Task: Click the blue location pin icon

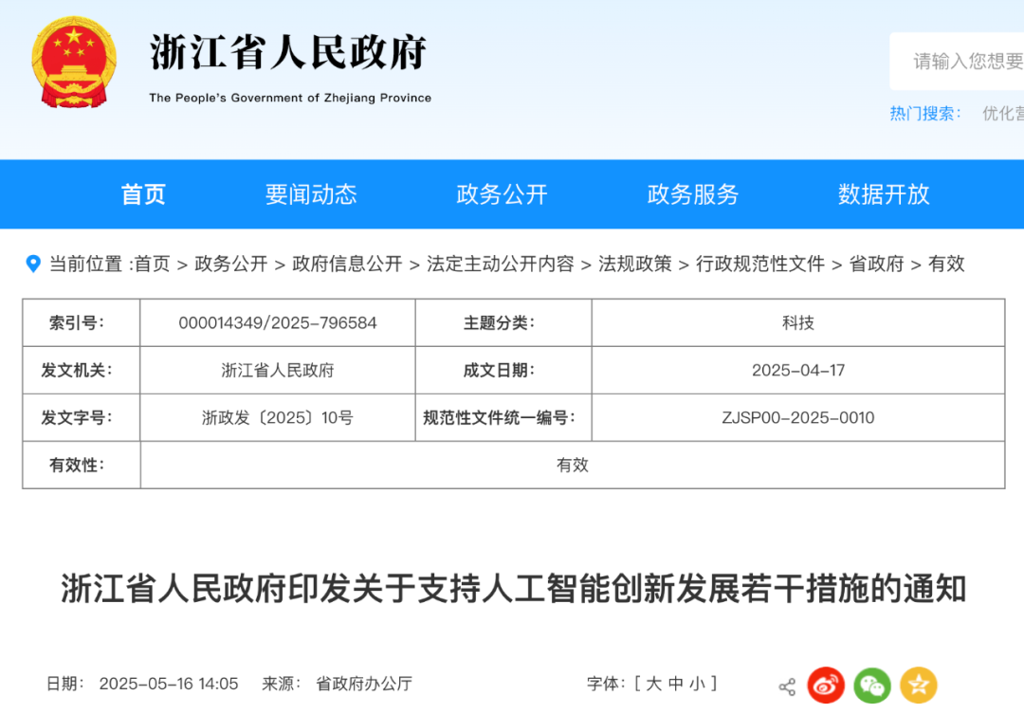Action: (x=33, y=264)
